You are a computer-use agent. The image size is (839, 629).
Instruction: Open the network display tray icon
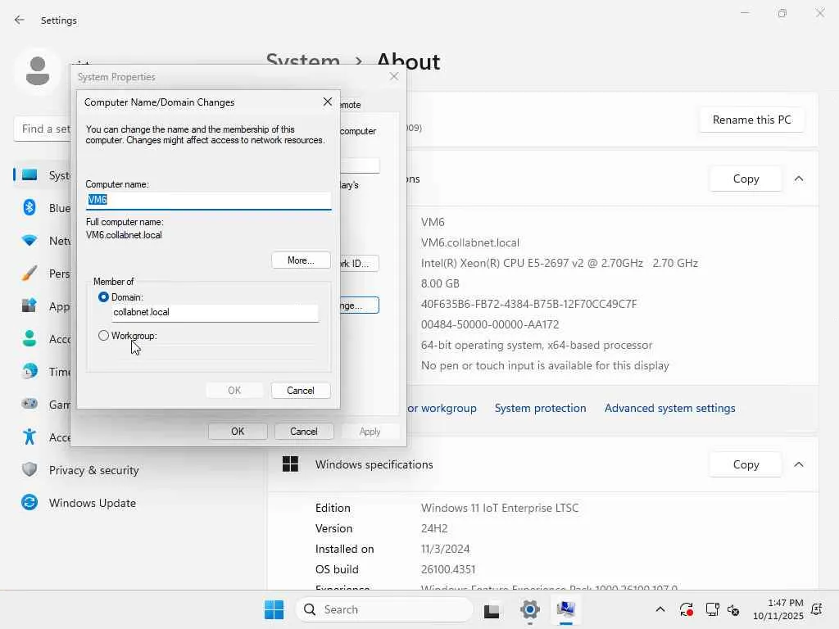[x=712, y=609]
